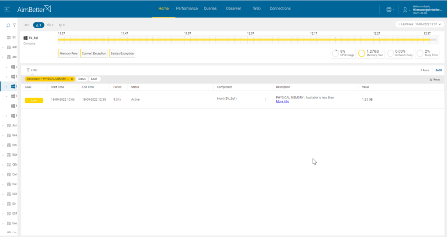Open the row options three-dot menu

(x=266, y=100)
